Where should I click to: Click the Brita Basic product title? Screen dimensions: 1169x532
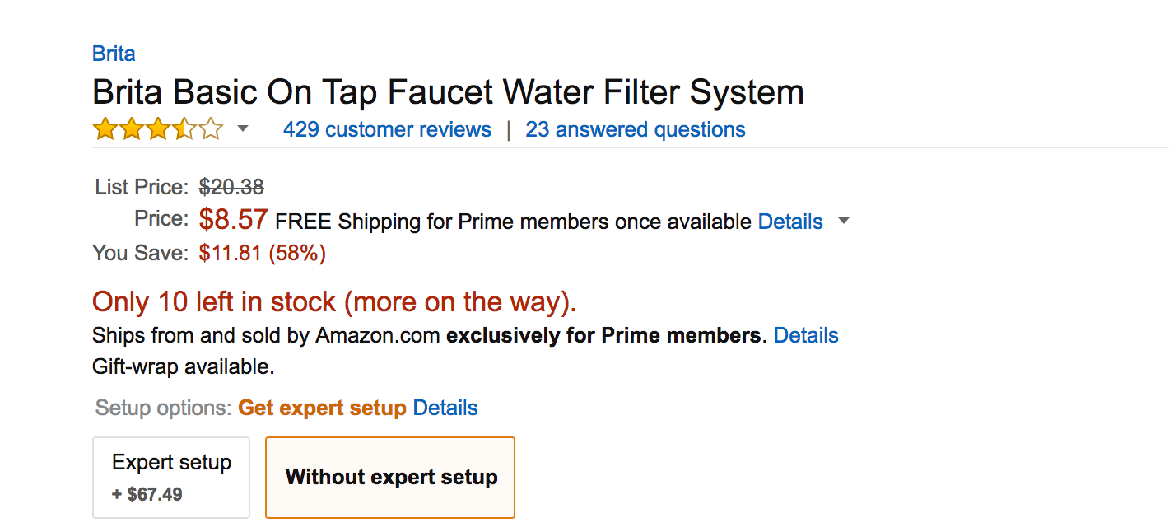click(448, 92)
